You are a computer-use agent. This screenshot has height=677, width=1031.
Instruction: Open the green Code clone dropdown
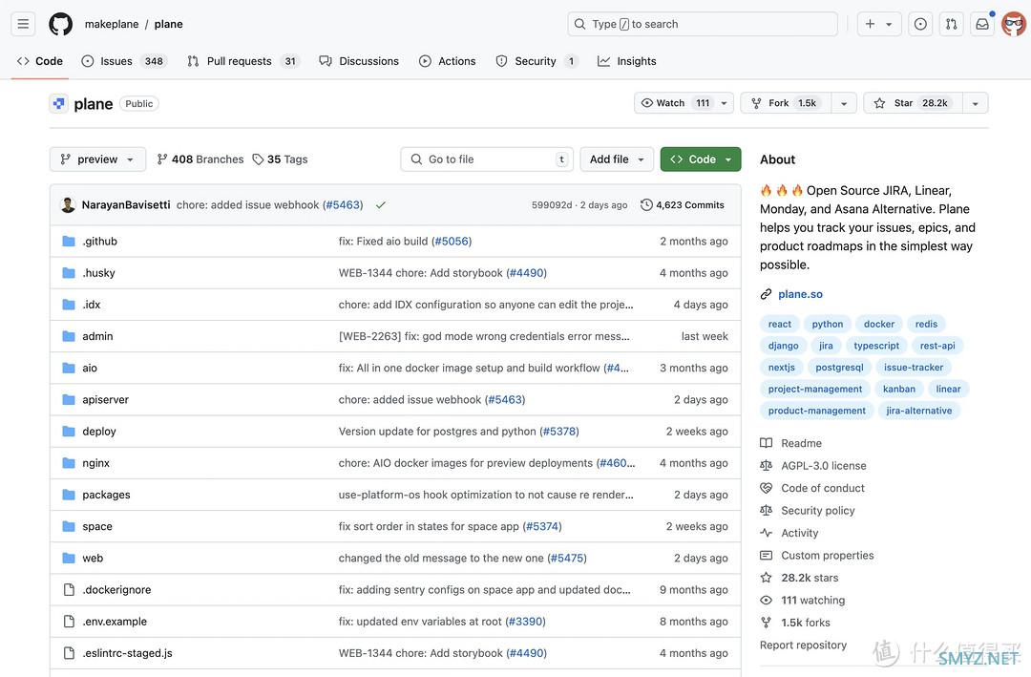pos(701,159)
